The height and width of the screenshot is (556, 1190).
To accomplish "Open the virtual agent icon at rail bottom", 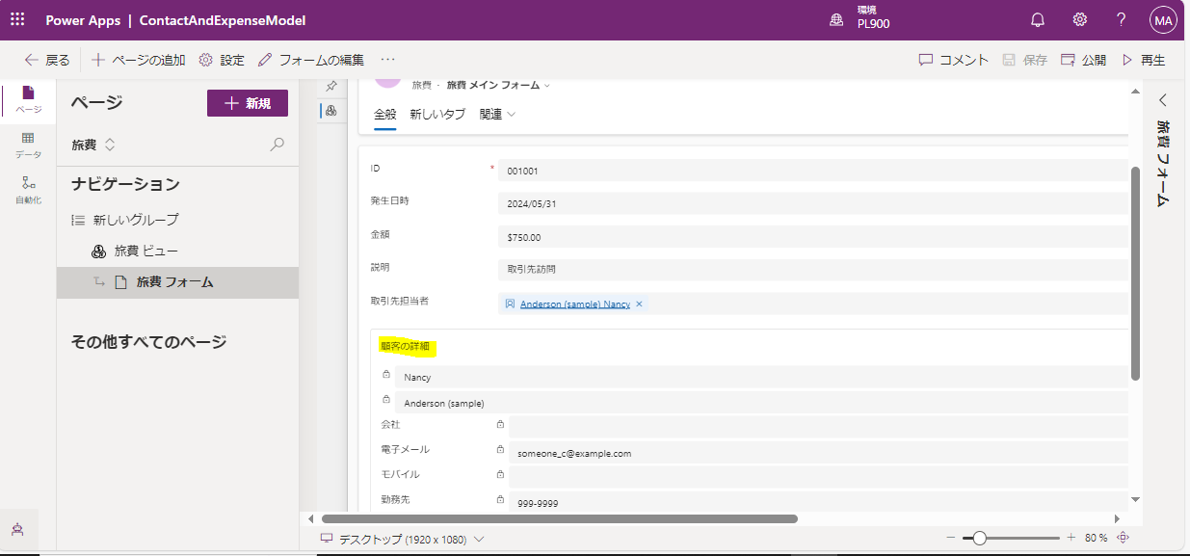I will [17, 530].
